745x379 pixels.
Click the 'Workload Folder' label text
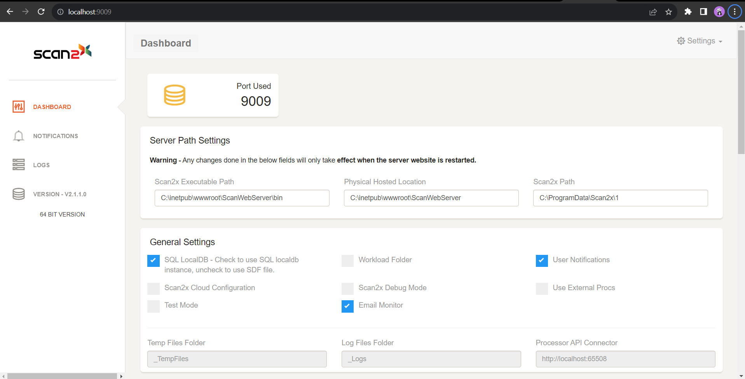pyautogui.click(x=385, y=260)
